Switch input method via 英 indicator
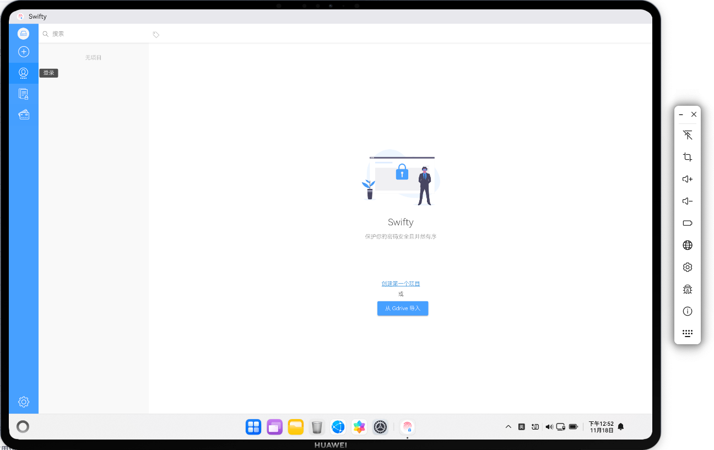The image size is (714, 450). point(522,426)
